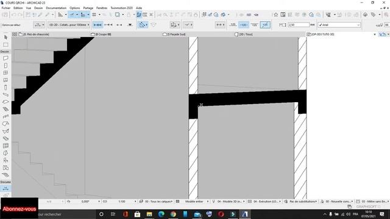Viewport: 390px width, 219px height.
Task: Select dimension text in-line option
Action: pos(244,25)
